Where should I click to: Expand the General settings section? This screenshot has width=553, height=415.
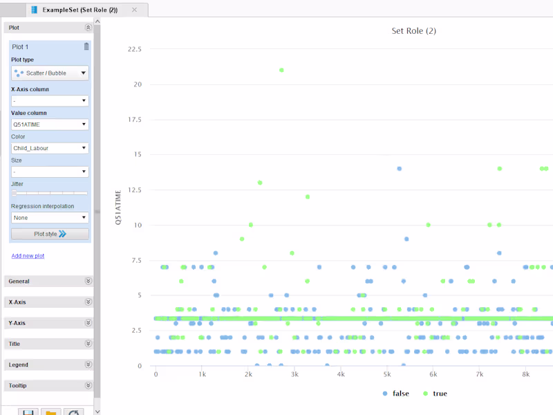[x=48, y=282]
